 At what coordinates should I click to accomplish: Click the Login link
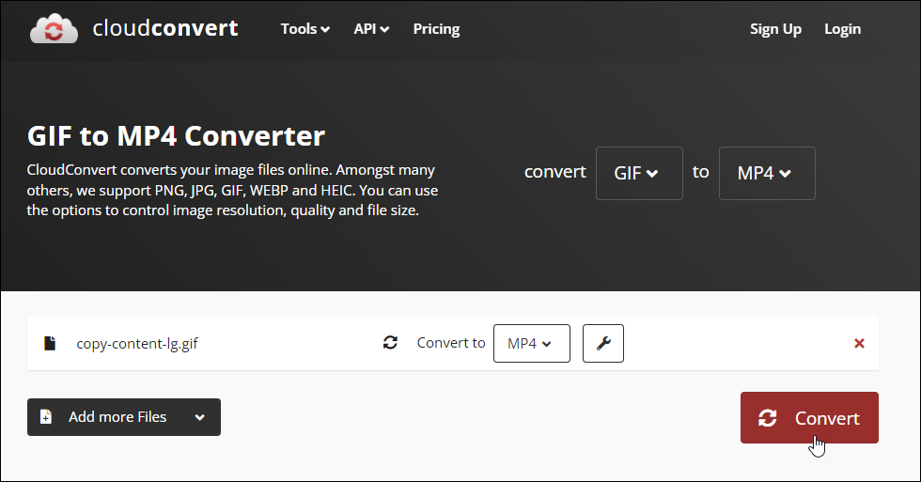(x=842, y=29)
